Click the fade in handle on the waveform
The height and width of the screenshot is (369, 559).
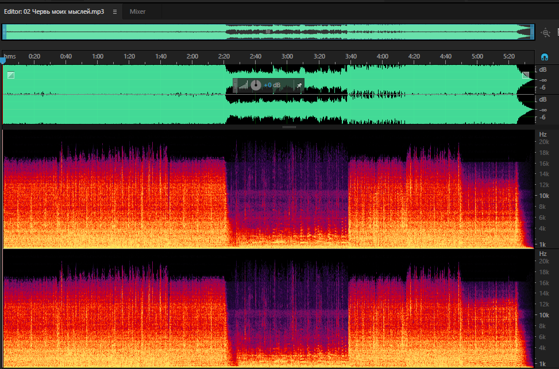pos(11,75)
